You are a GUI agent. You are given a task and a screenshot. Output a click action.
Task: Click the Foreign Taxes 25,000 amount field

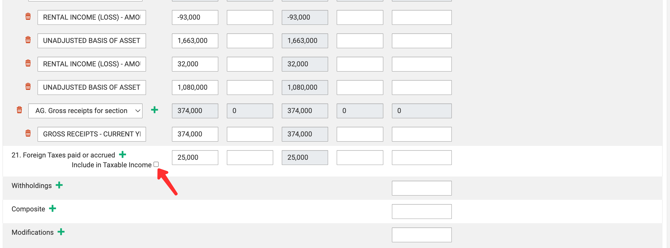tap(195, 157)
